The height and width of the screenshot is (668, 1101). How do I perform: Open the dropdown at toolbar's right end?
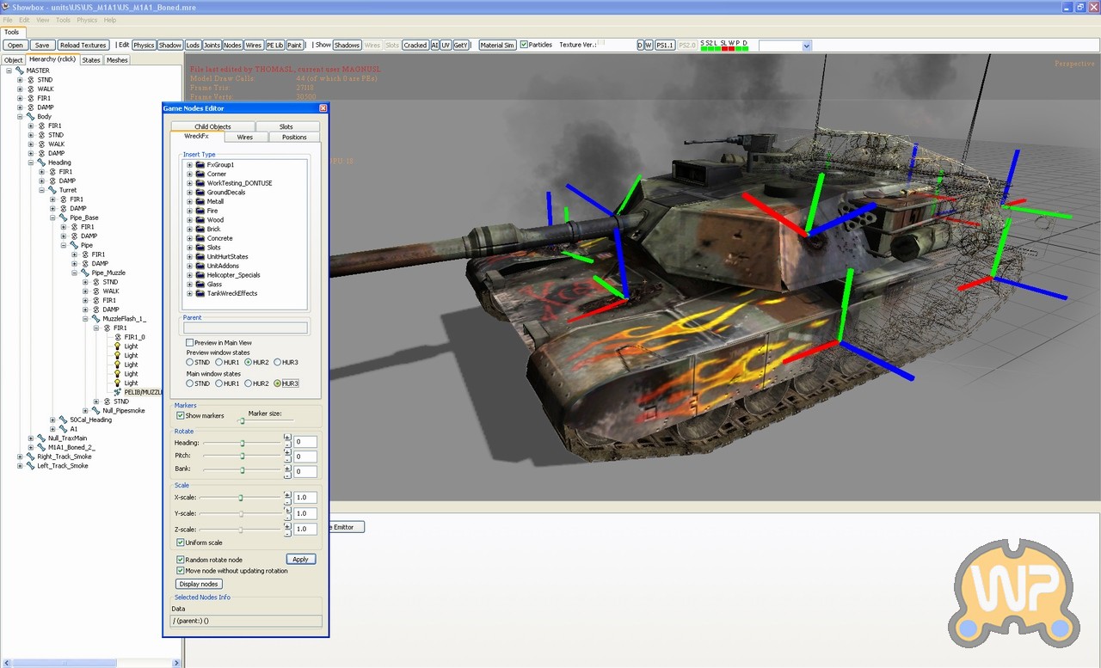point(806,46)
